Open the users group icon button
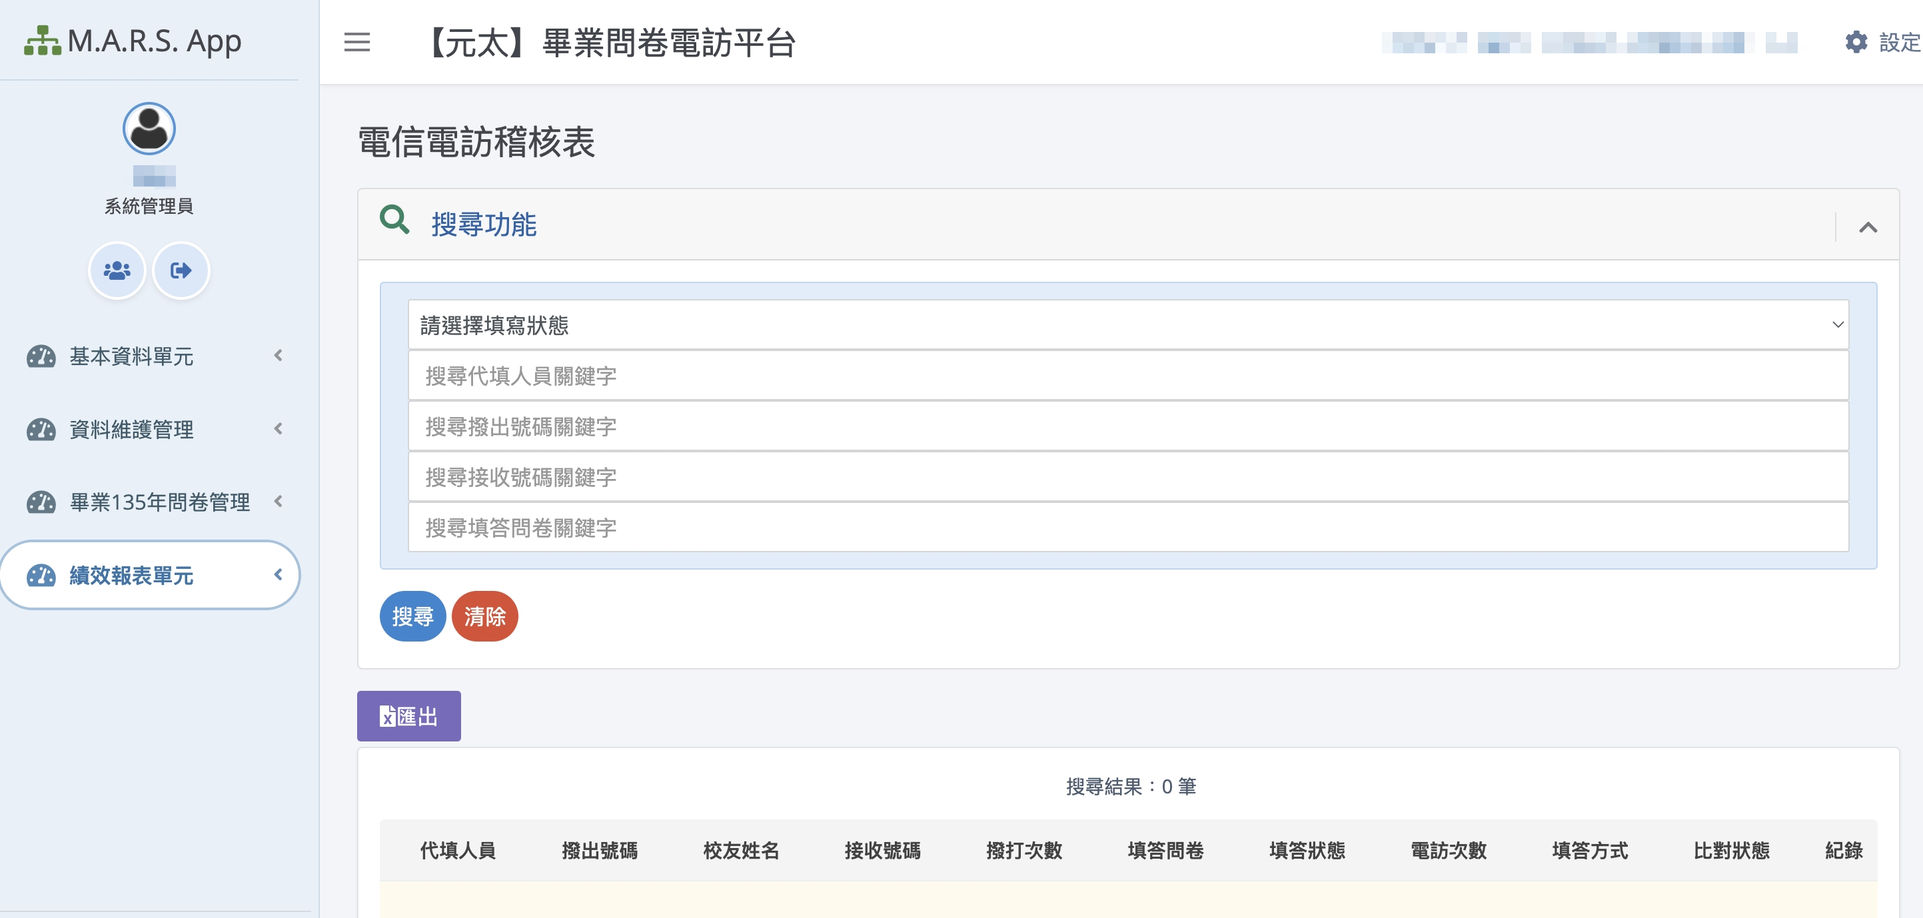Image resolution: width=1923 pixels, height=918 pixels. coord(117,270)
